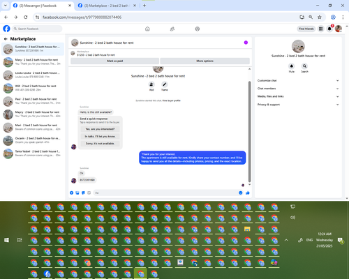Viewport: 349px width, 279px height.
Task: Click the View buyer profile link
Action: point(171,100)
